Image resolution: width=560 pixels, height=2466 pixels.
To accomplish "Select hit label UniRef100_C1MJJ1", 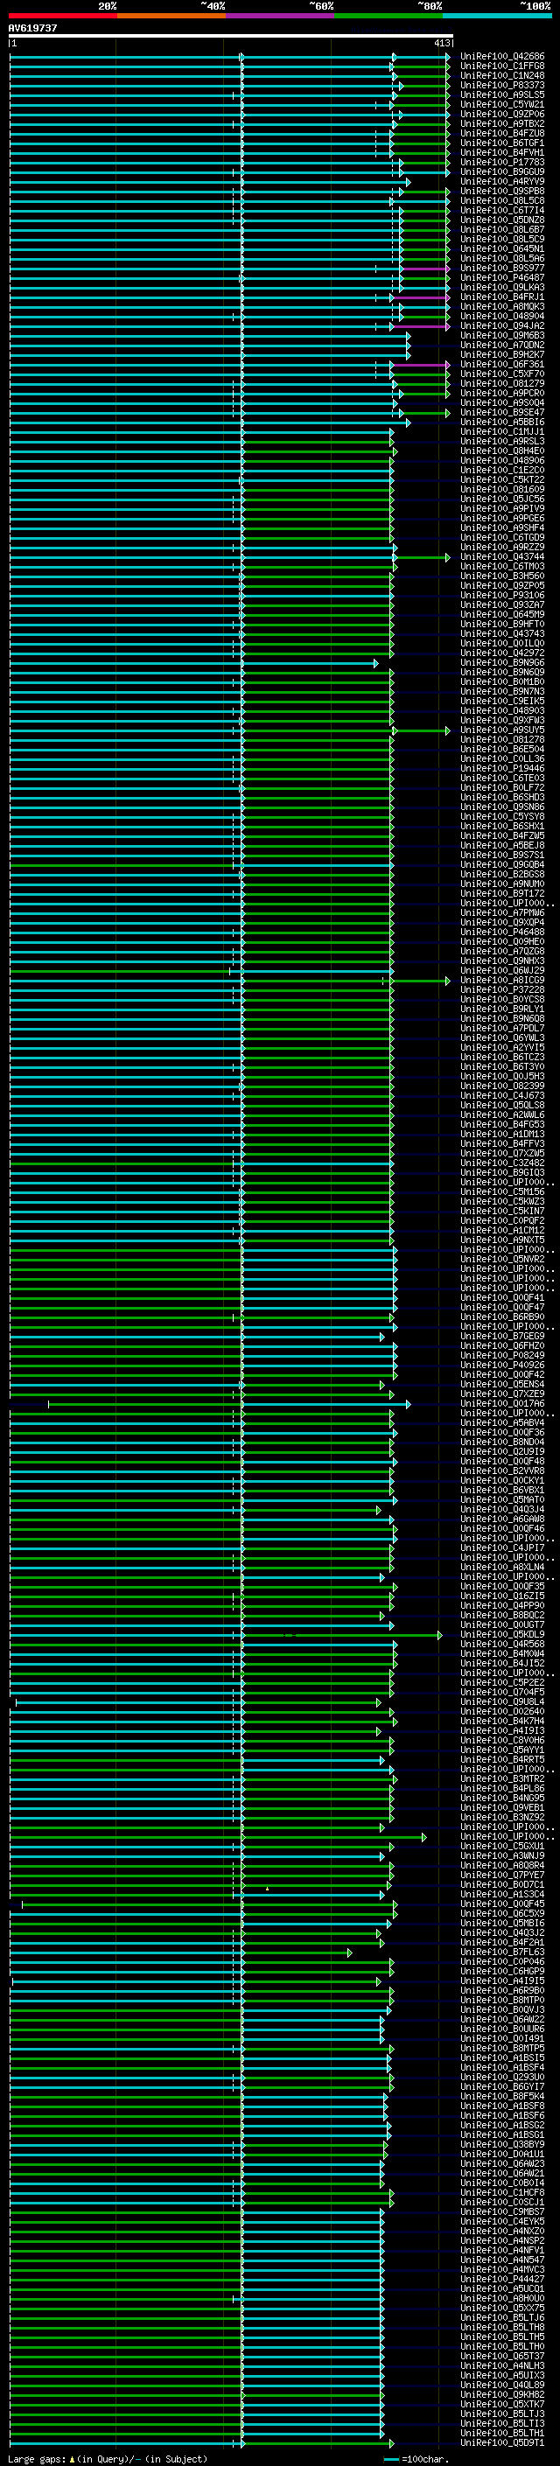I will point(502,432).
